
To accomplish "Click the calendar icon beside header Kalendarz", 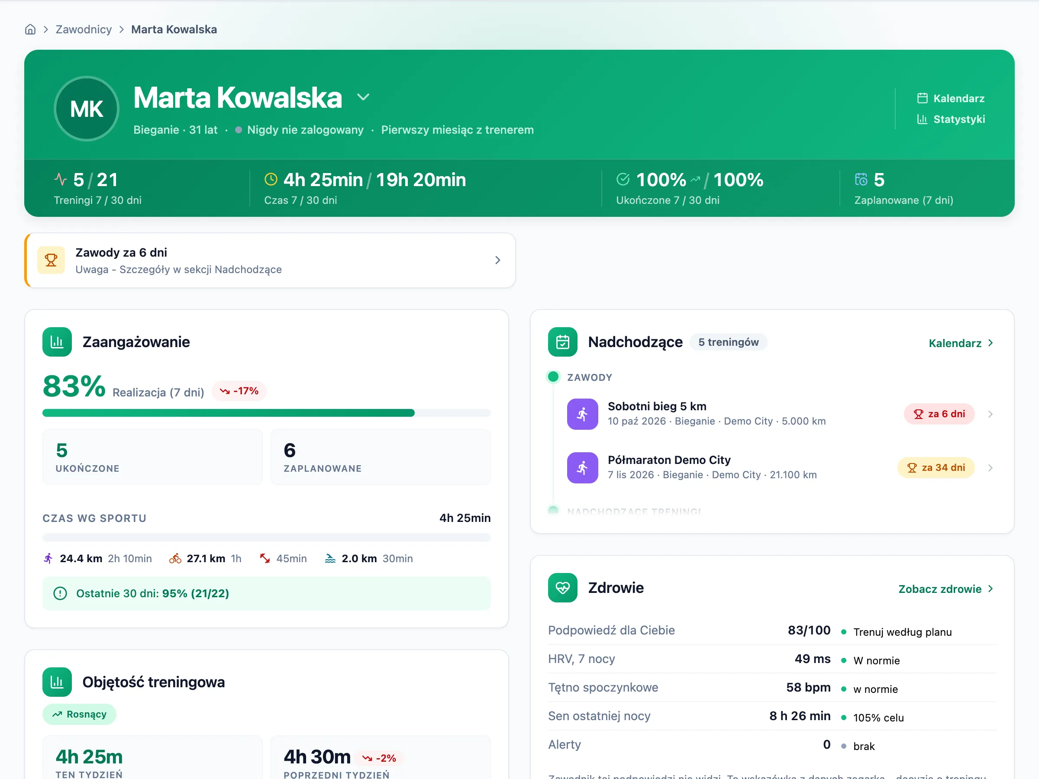I will coord(922,99).
